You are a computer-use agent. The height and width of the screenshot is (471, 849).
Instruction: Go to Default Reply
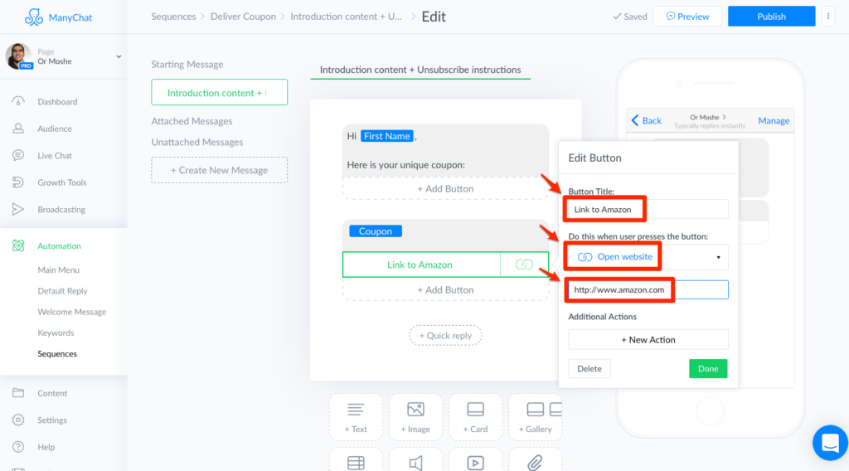click(x=62, y=291)
